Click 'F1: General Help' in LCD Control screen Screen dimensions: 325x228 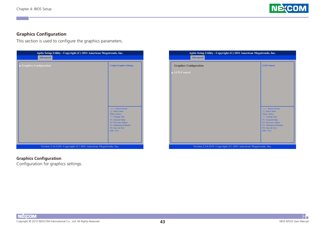(x=270, y=120)
